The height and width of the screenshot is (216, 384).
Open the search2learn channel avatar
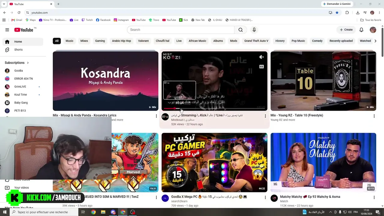point(165,198)
